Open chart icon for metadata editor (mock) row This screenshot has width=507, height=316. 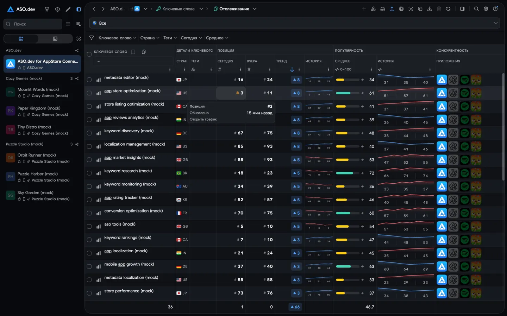point(99,80)
